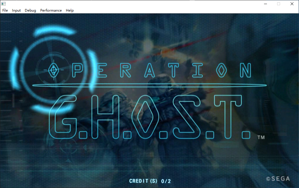The image size is (299, 188).
Task: Close the emulator window
Action: tap(292, 4)
